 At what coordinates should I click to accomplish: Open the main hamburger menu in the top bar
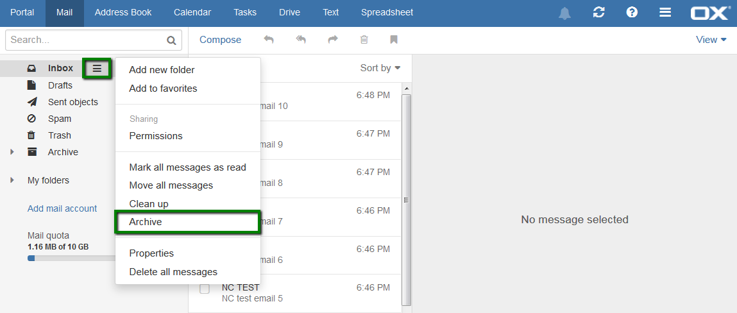pos(665,13)
